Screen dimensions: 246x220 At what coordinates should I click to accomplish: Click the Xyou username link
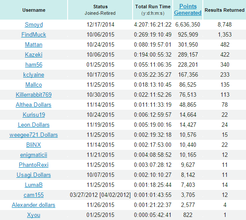(x=34, y=215)
